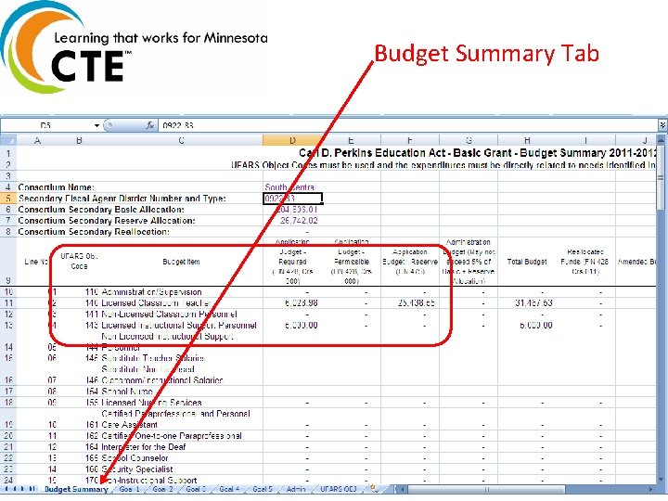Select column I header
The width and height of the screenshot is (668, 501).
585,140
